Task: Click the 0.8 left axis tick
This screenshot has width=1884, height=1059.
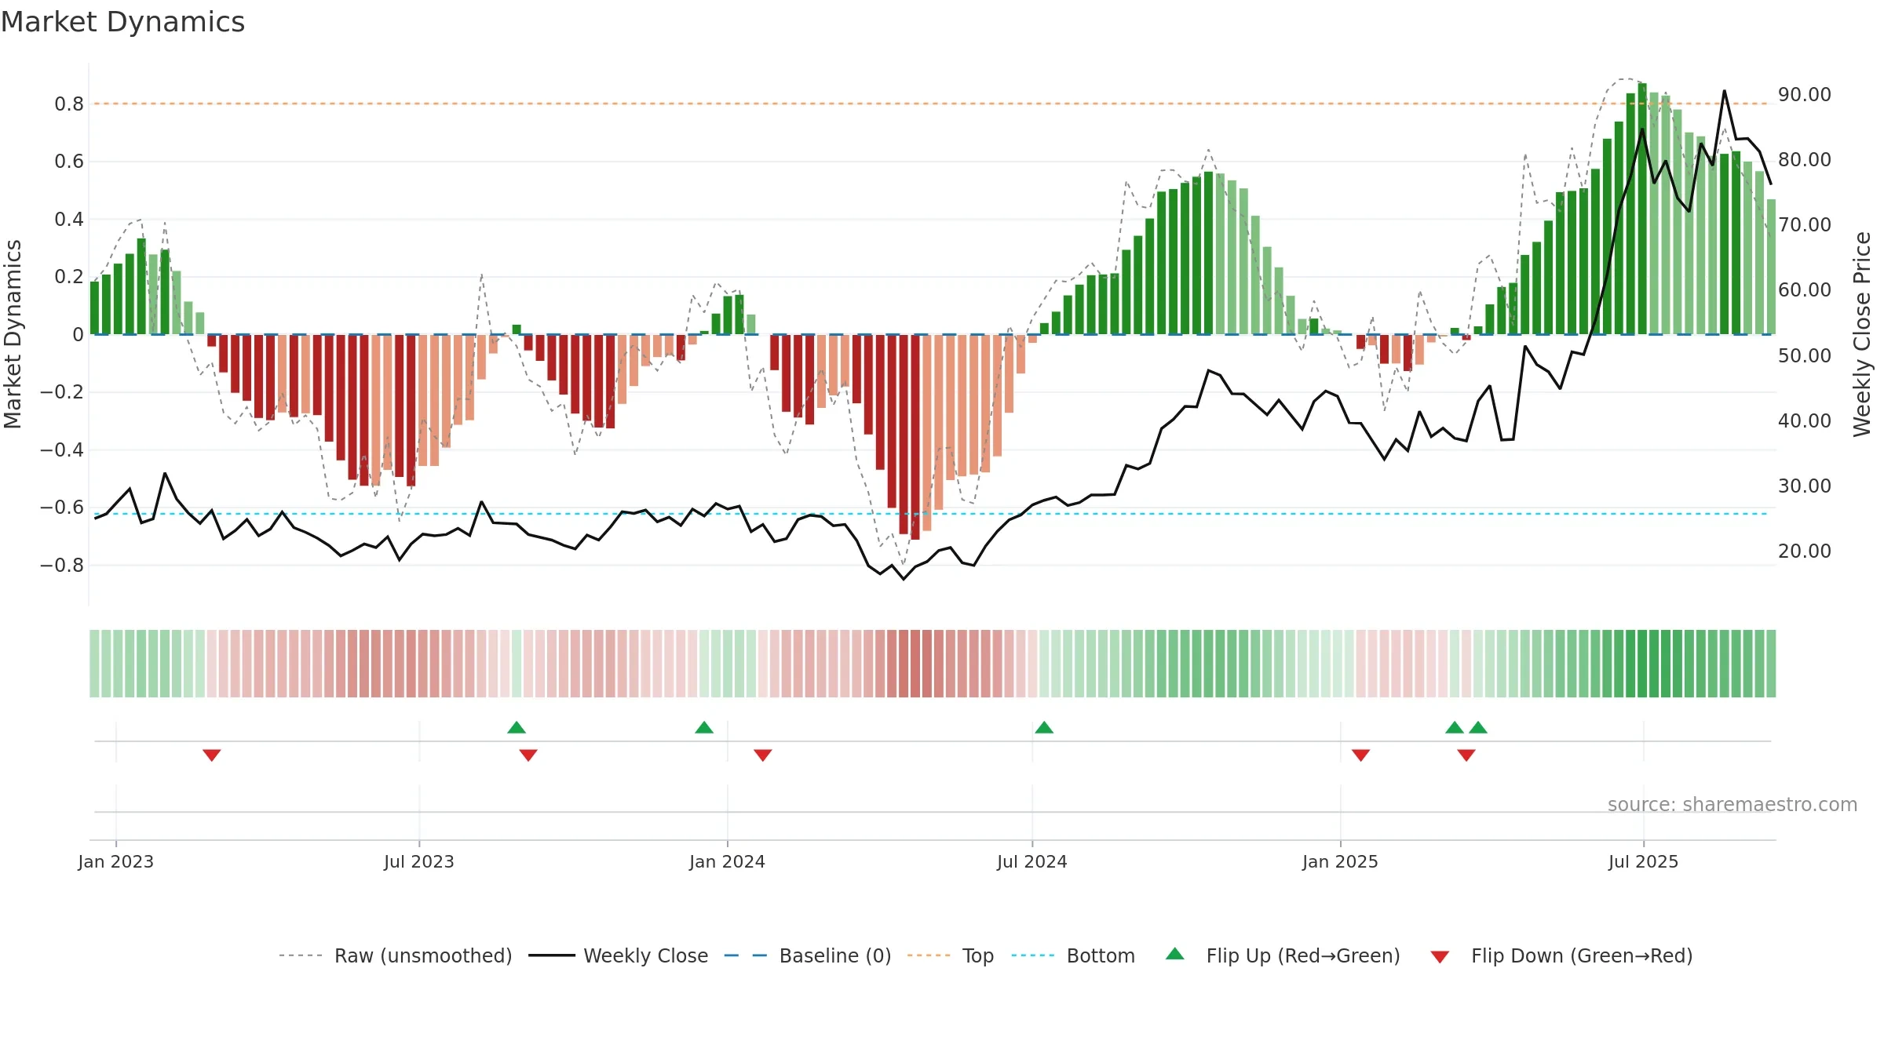Action: coord(69,104)
